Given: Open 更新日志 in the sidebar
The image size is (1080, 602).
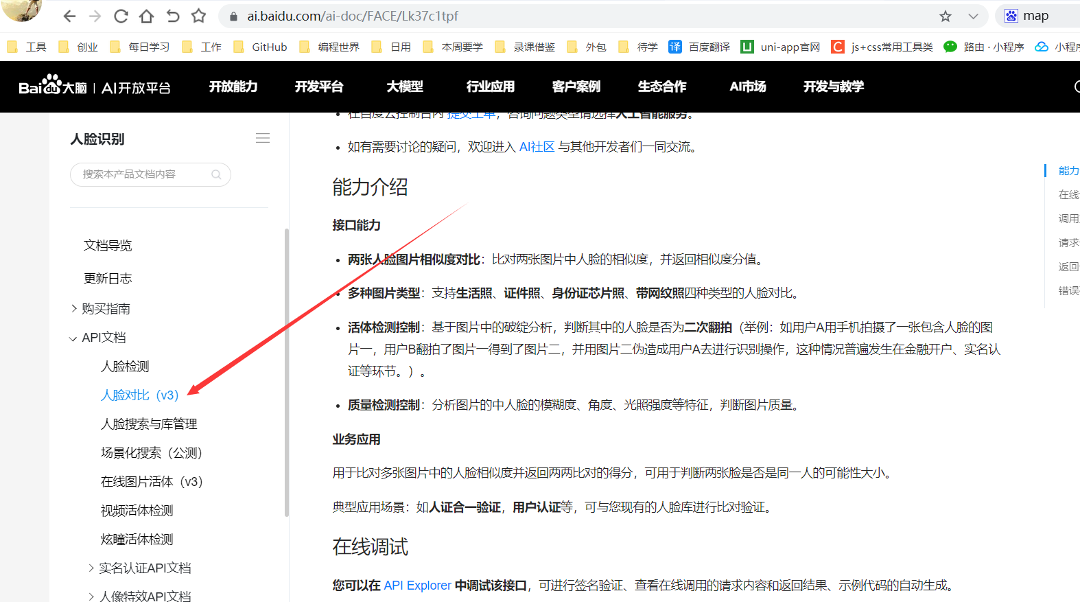Looking at the screenshot, I should pos(108,279).
